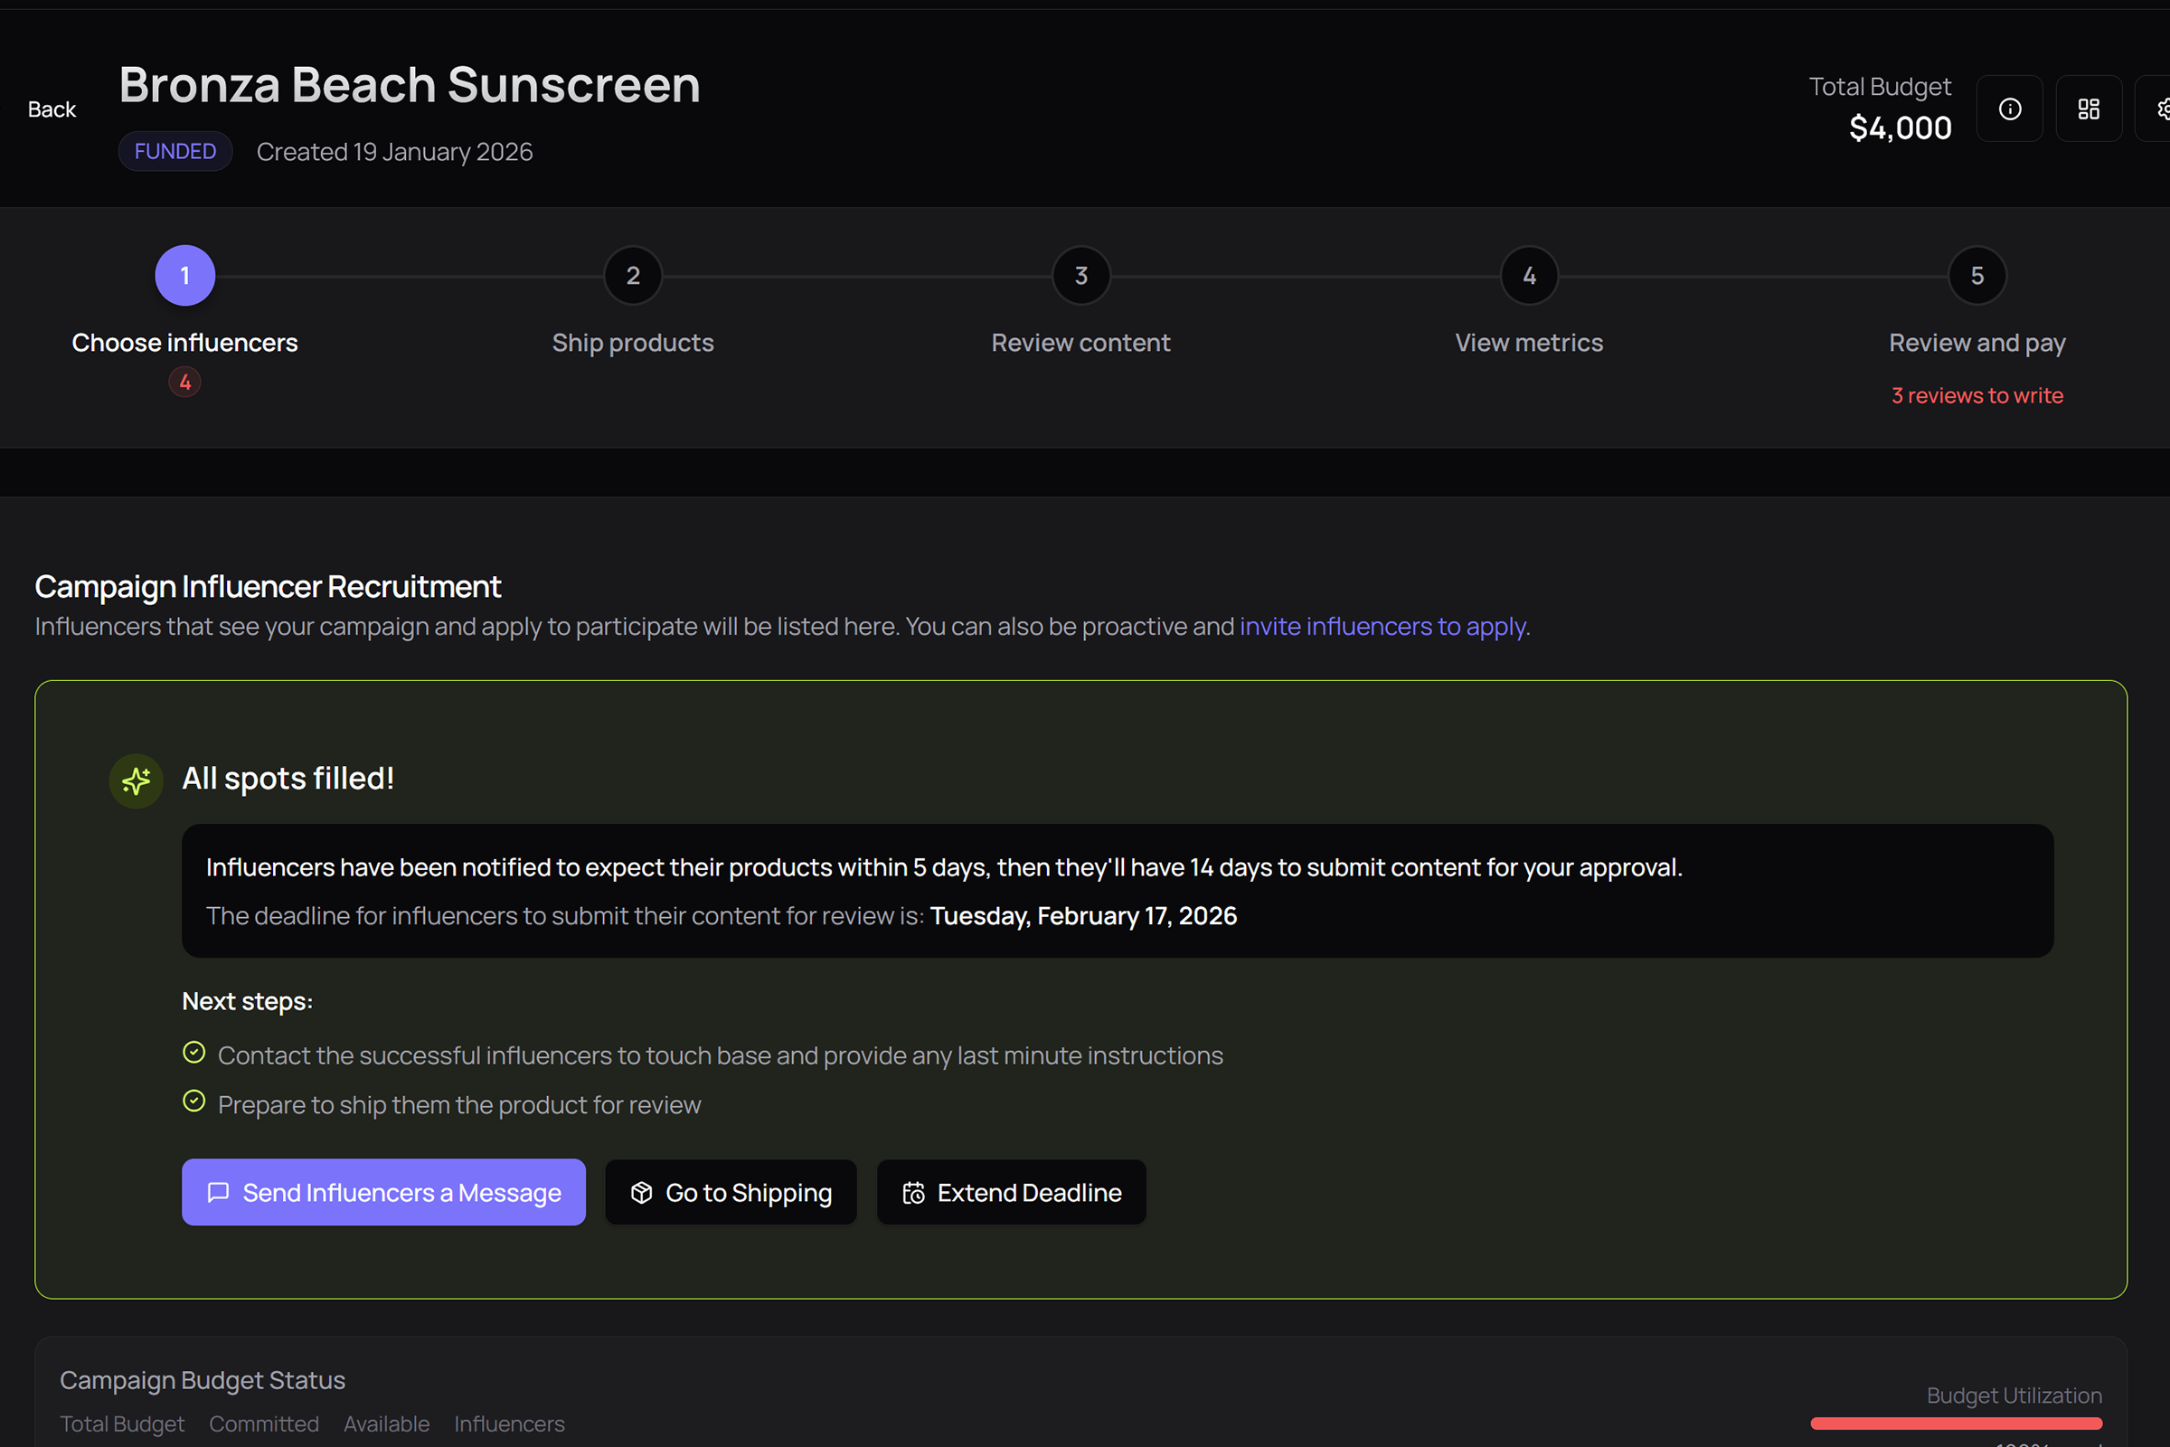Select step 2 Ship products
Screen dimensions: 2170x1447
point(633,275)
